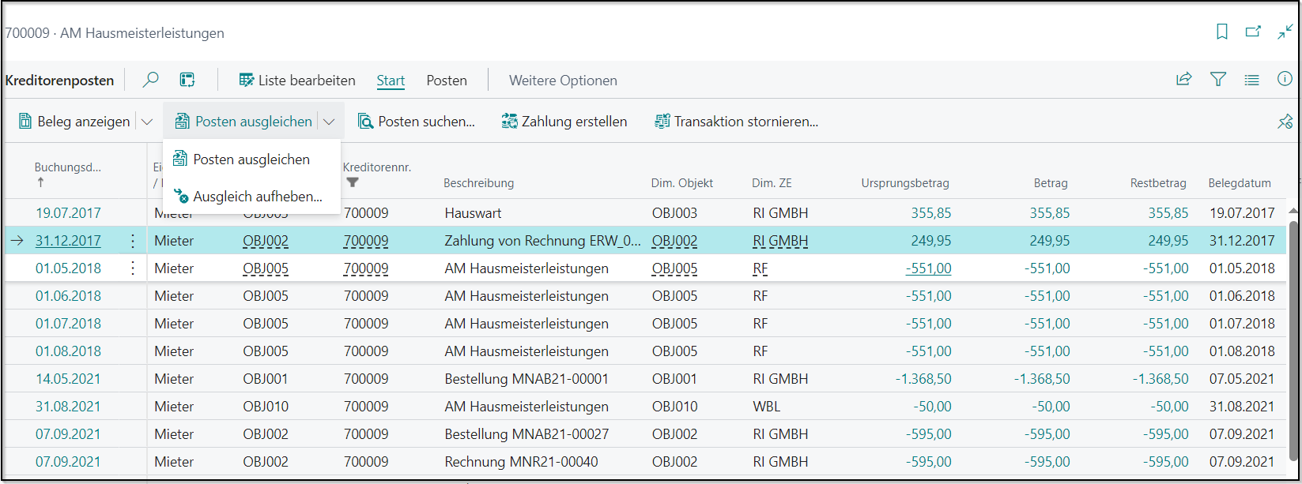
Task: Click Kreditorennr. 700009 in selected row
Action: point(366,241)
